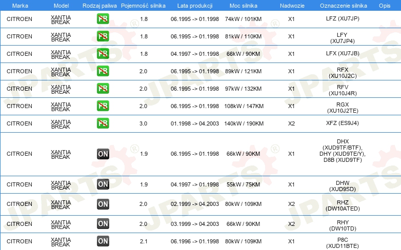Click the 74kW / 101KM power value
The width and height of the screenshot is (401, 250).
tap(243, 19)
